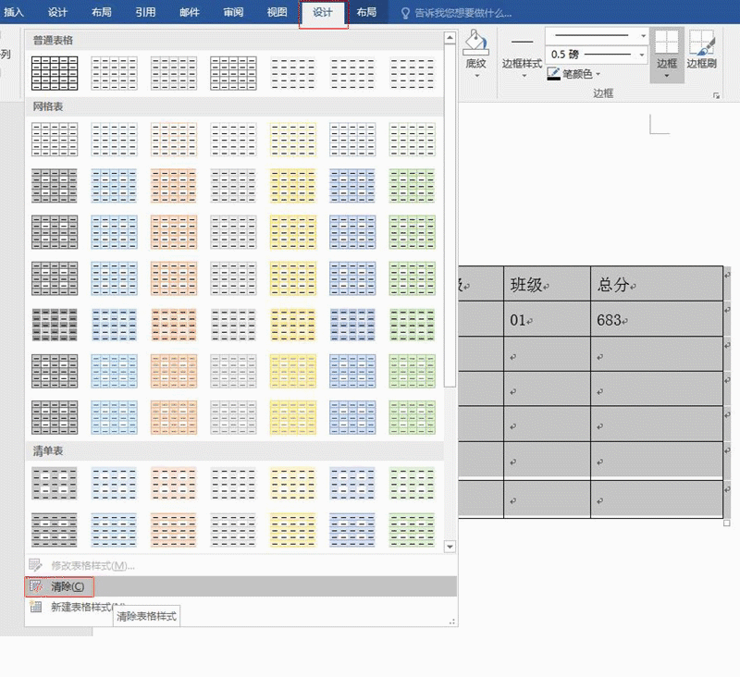Click the 清除 eraser table icon
740x677 pixels.
36,586
